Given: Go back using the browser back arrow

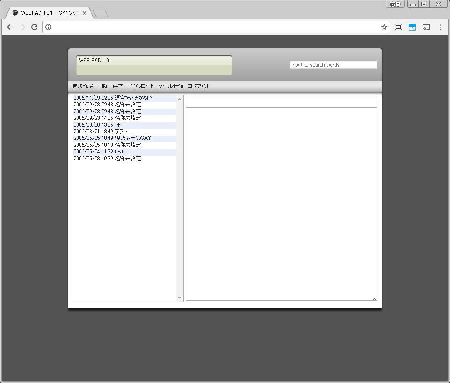Looking at the screenshot, I should pos(10,27).
